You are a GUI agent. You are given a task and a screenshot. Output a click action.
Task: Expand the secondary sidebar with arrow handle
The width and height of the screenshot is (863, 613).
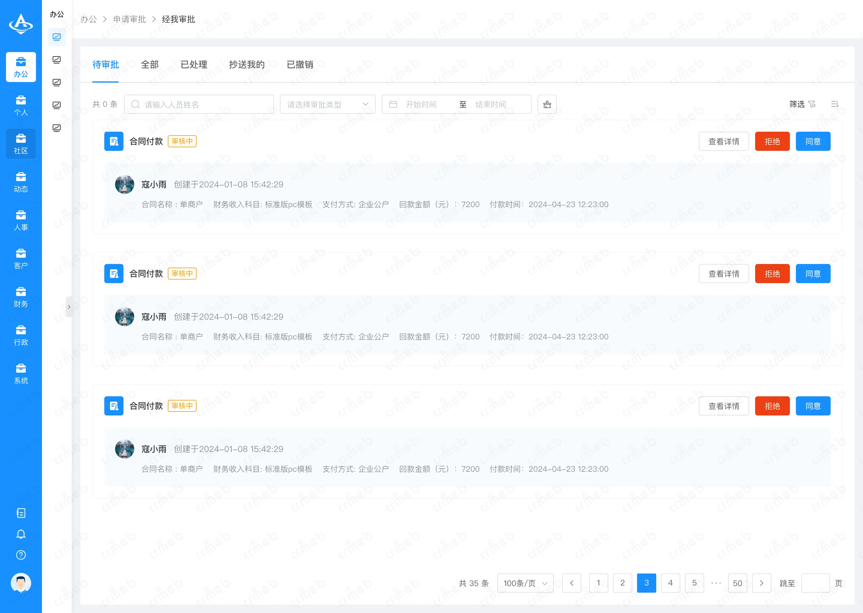click(69, 307)
